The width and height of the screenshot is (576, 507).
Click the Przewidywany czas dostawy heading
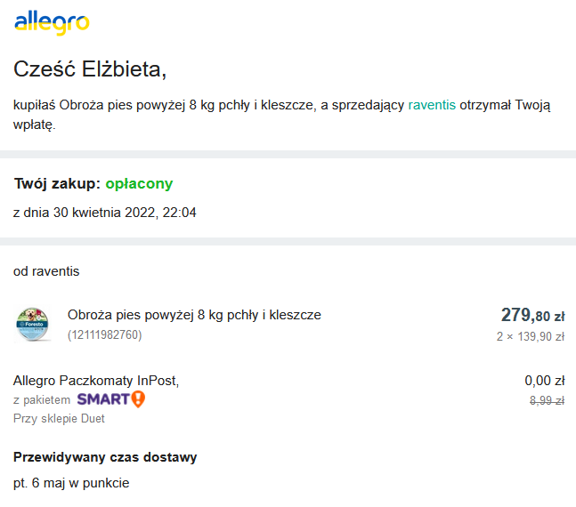pos(105,457)
